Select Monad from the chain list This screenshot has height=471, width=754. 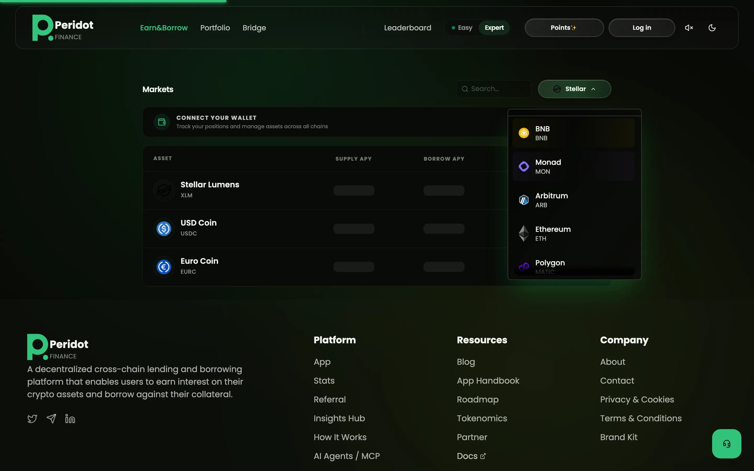pos(574,166)
